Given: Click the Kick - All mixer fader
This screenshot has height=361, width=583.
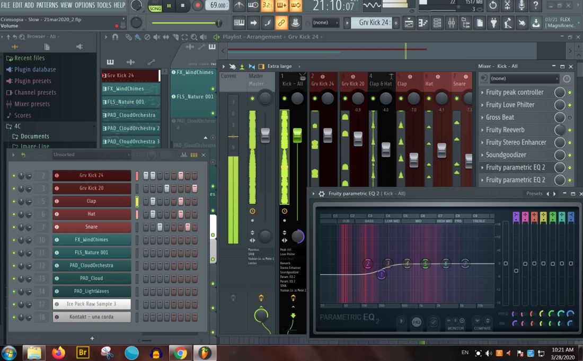Looking at the screenshot, I should (297, 135).
